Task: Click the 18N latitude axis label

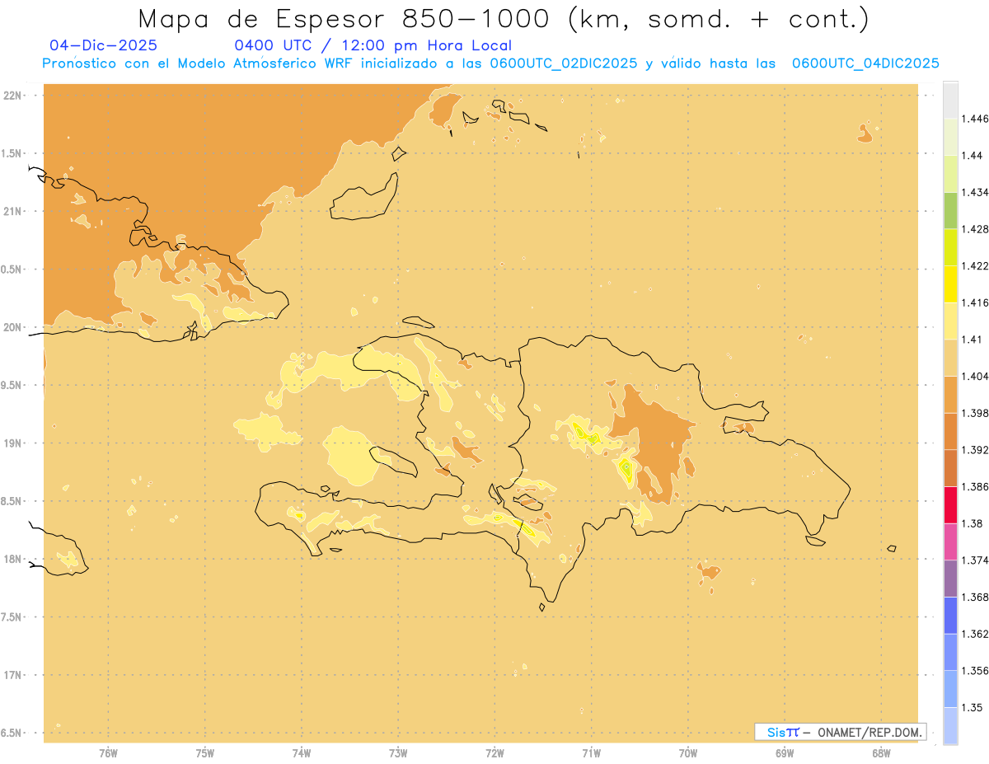Action: point(13,559)
